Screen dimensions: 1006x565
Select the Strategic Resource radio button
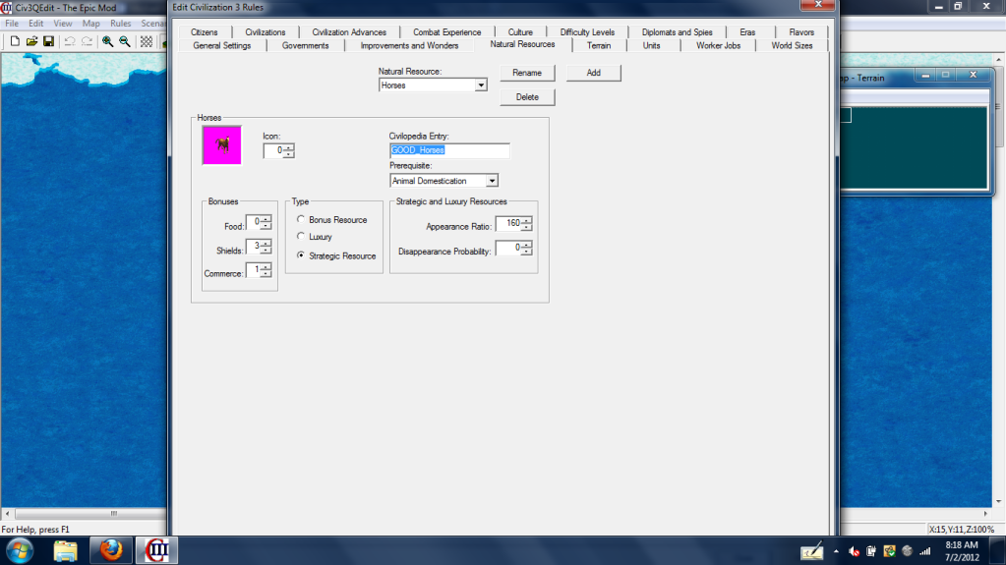[301, 255]
